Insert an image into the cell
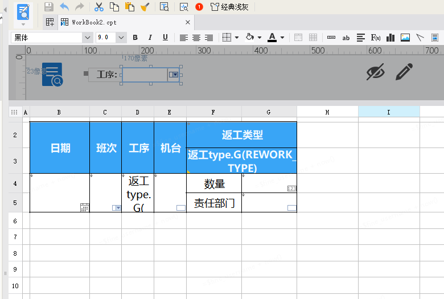 [x=405, y=38]
